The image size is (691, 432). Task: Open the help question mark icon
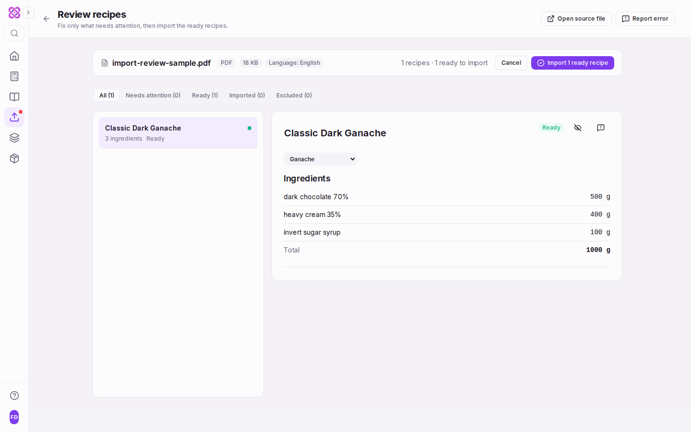click(x=14, y=396)
